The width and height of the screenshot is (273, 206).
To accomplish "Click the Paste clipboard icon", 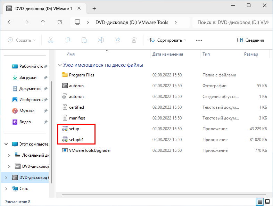I will [x=84, y=40].
